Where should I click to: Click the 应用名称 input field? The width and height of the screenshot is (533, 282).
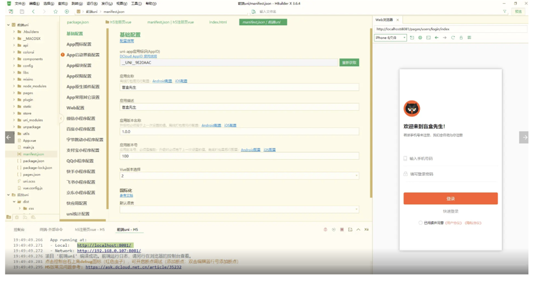coord(239,88)
